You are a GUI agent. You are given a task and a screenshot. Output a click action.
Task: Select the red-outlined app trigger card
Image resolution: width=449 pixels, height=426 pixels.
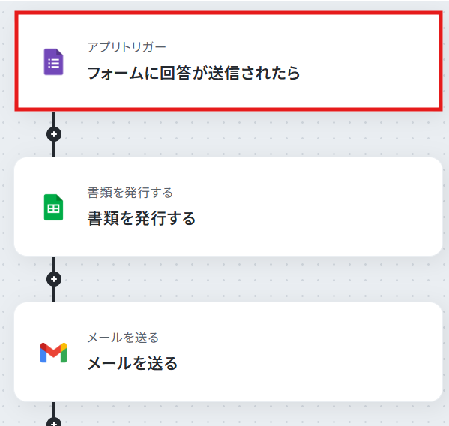coord(229,61)
